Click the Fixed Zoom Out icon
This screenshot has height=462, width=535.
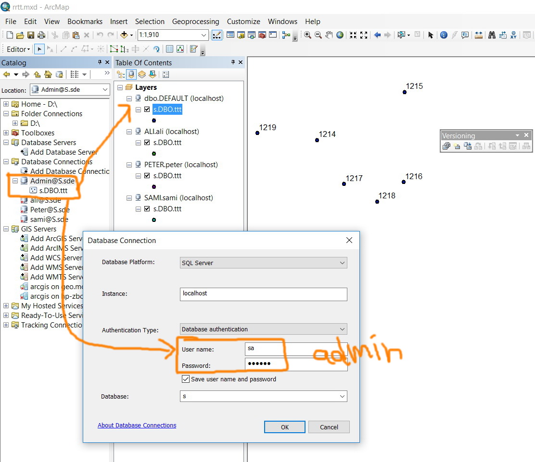pos(364,35)
